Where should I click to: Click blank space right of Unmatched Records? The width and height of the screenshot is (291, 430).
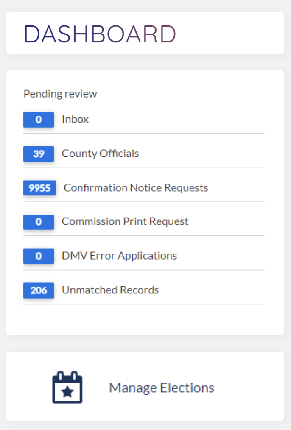[211, 290]
